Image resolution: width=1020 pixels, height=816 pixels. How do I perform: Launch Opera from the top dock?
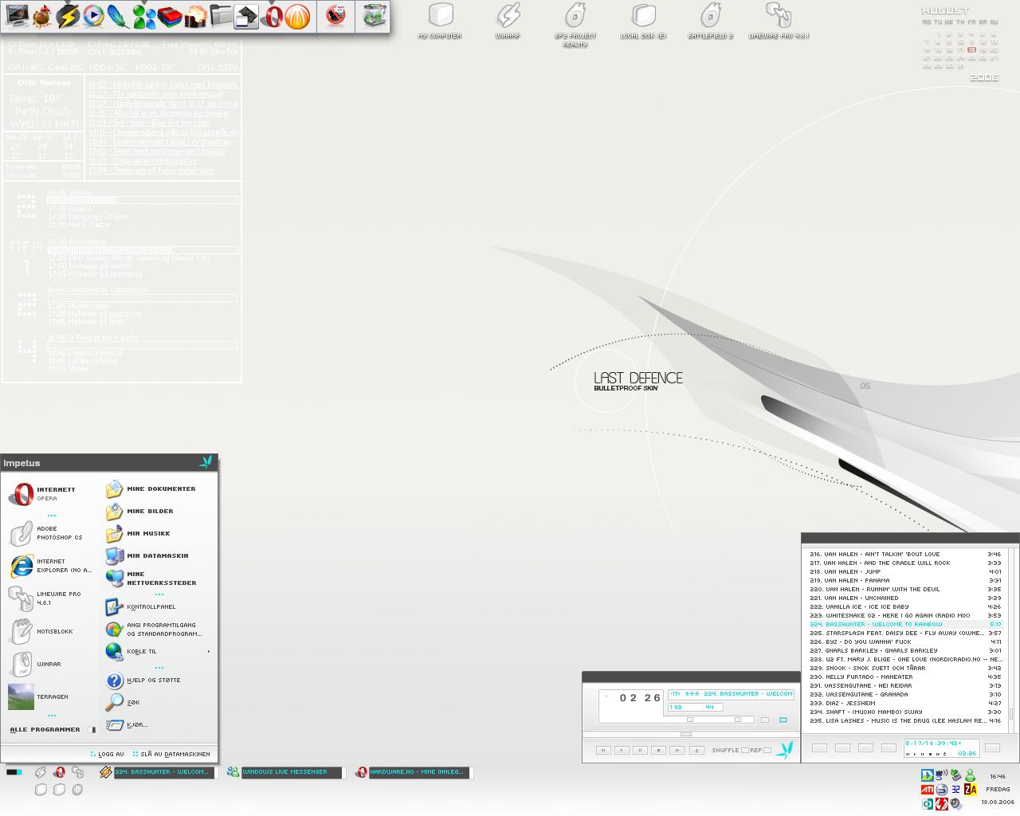point(273,16)
